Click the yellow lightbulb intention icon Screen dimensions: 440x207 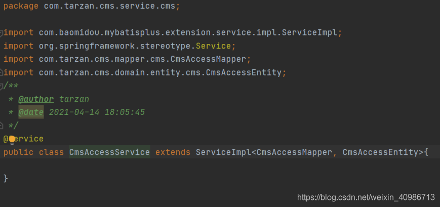(12, 139)
